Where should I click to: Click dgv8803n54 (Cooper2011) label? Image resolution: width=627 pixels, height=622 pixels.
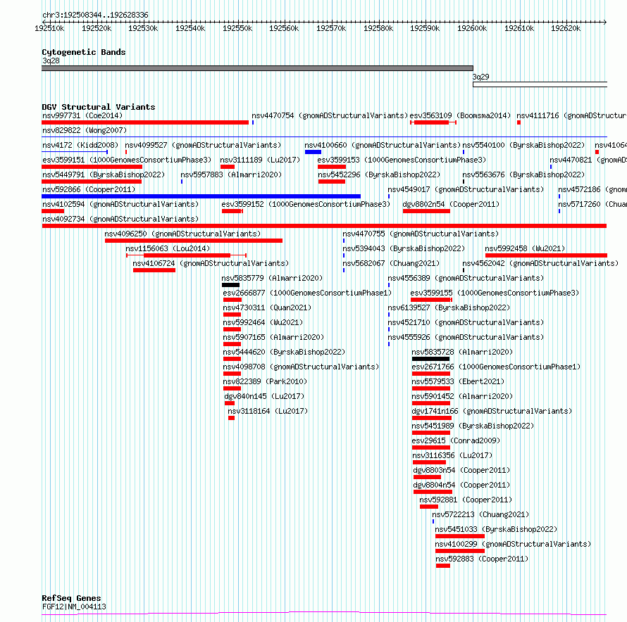tap(461, 470)
